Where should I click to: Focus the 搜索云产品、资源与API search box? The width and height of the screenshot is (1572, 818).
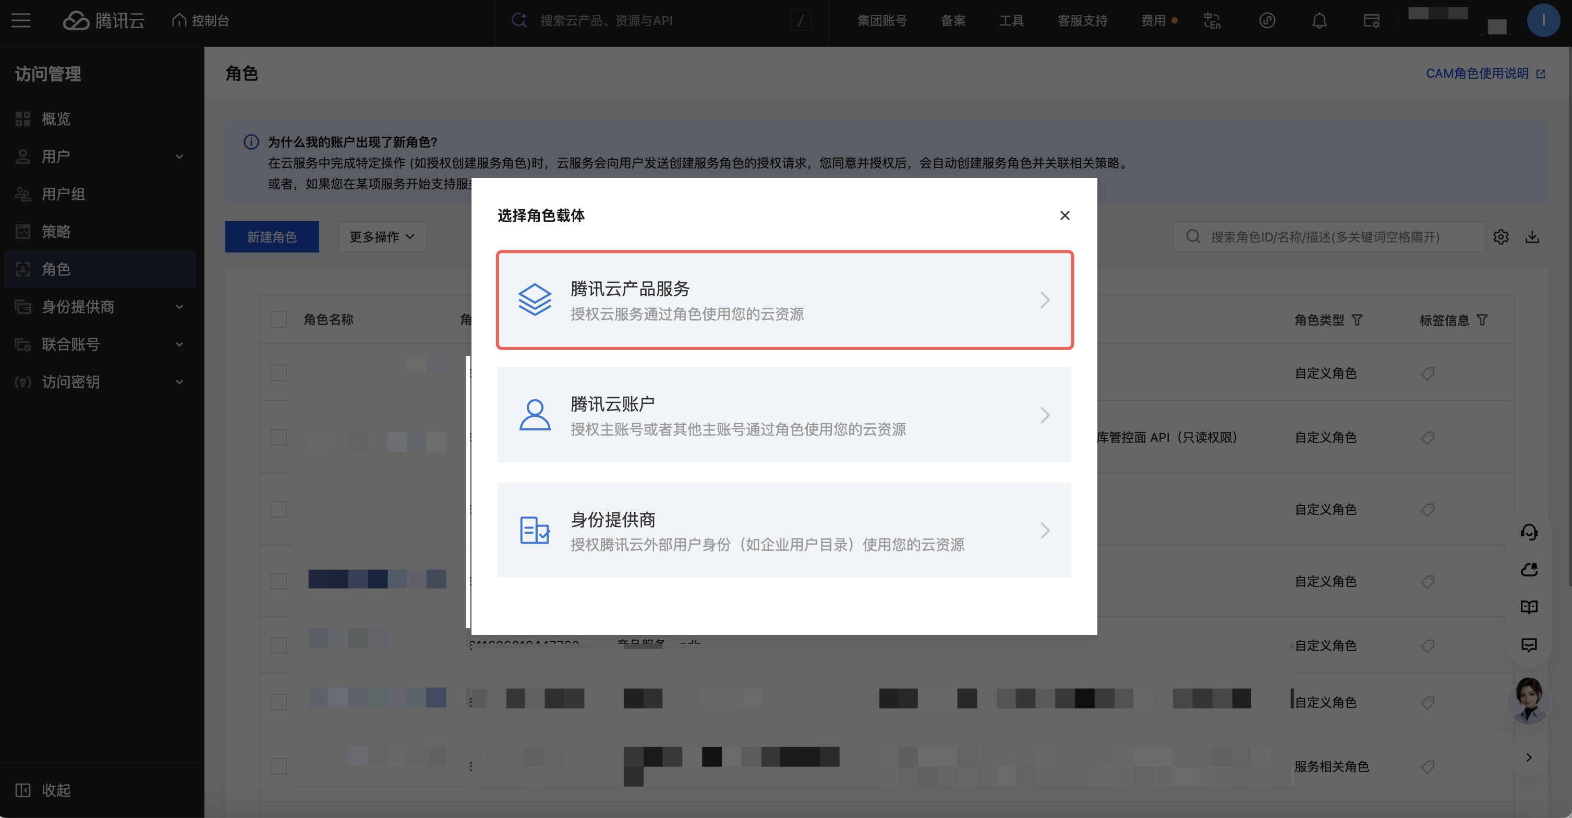point(661,20)
